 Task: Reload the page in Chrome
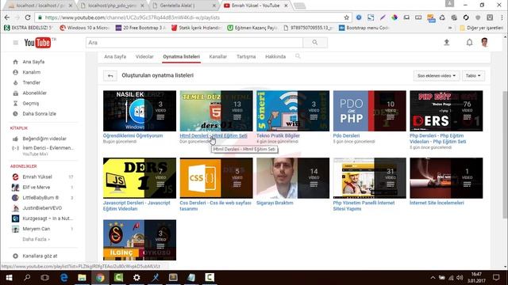(28, 17)
